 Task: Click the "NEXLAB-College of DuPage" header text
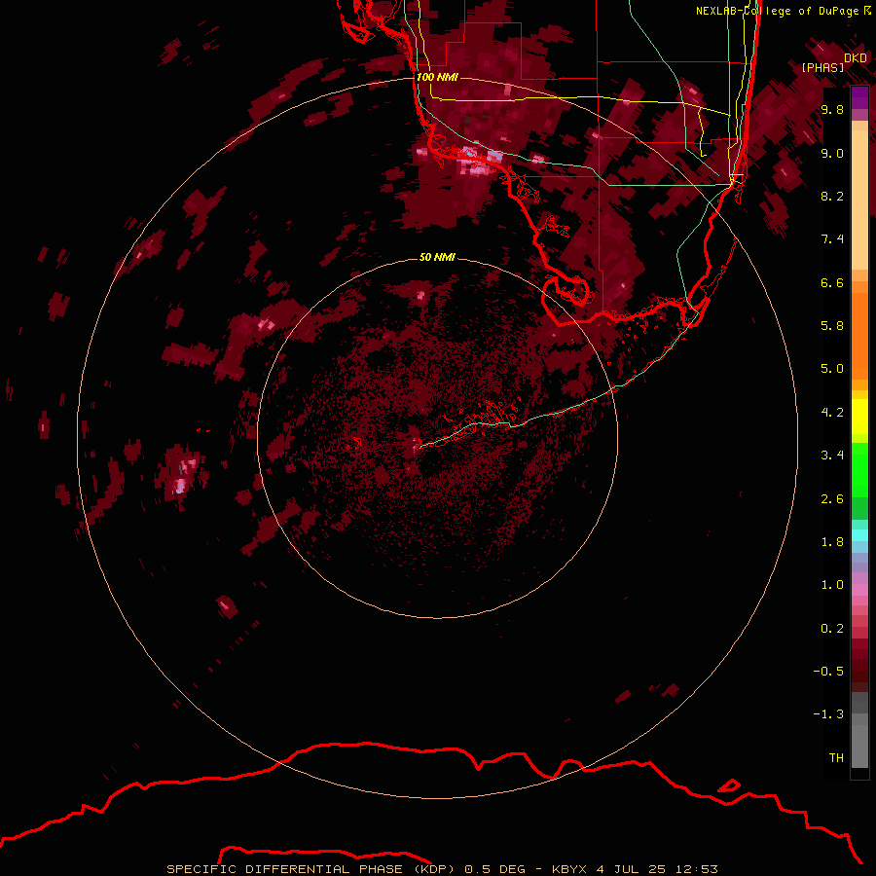777,11
